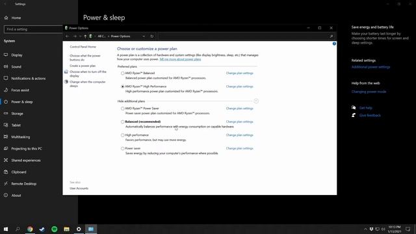
Task: Switch to Settings app in taskbar
Action: click(x=79, y=229)
